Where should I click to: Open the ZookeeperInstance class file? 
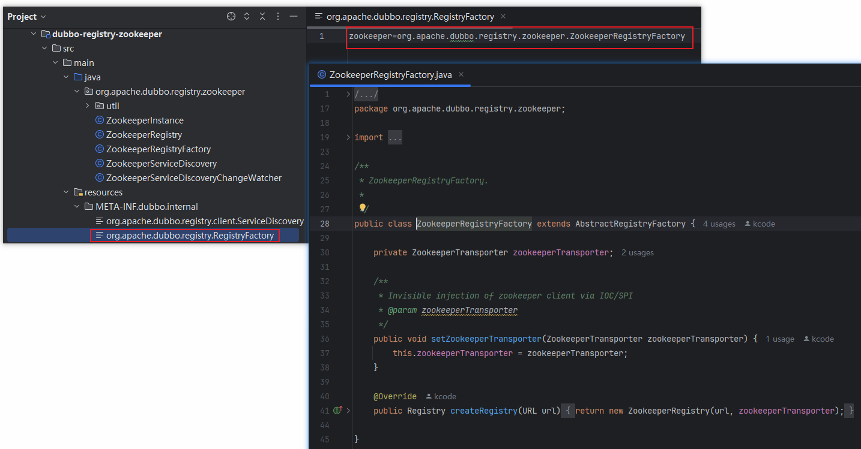tap(145, 120)
